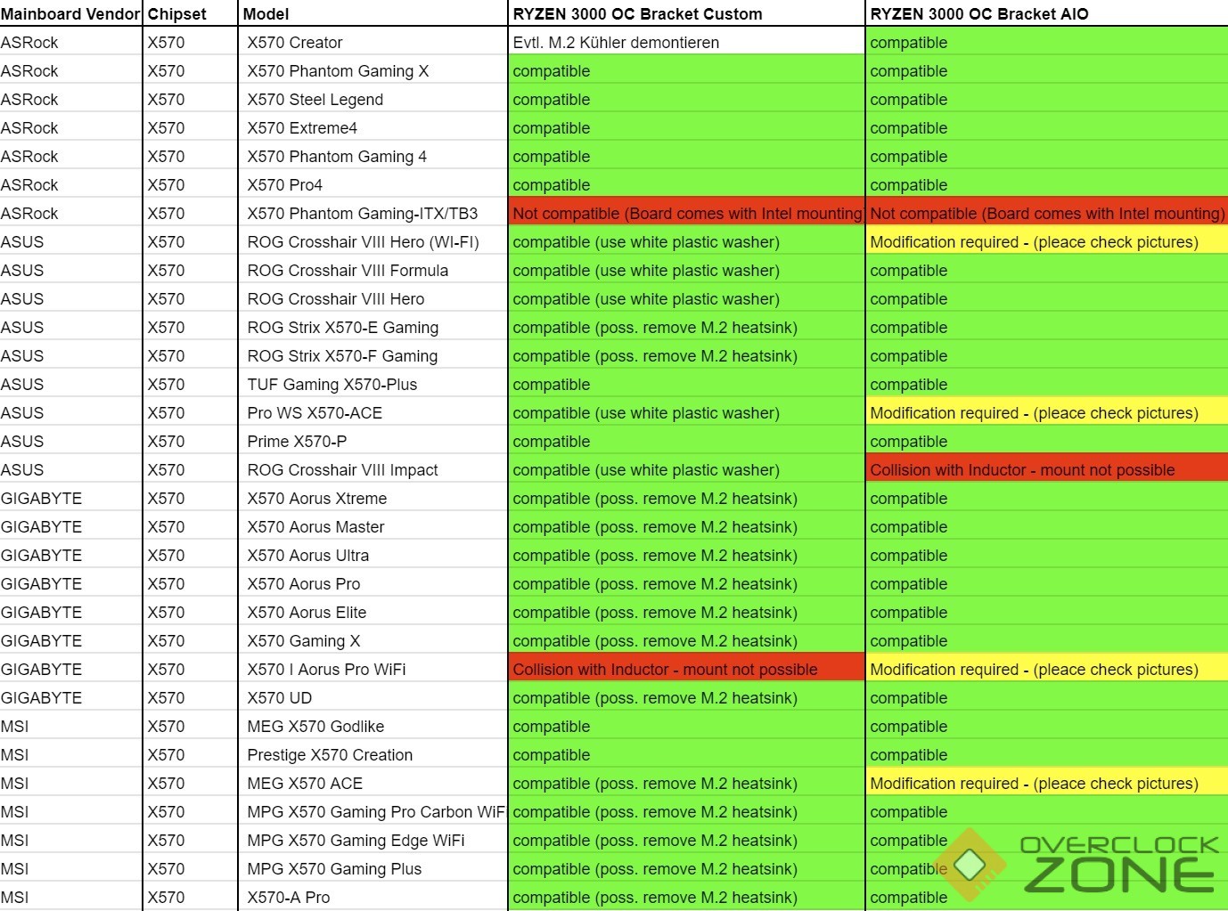The width and height of the screenshot is (1228, 911).
Task: Click the M.2 heatsink note for Strix X570-E Gaming
Action: (x=686, y=327)
